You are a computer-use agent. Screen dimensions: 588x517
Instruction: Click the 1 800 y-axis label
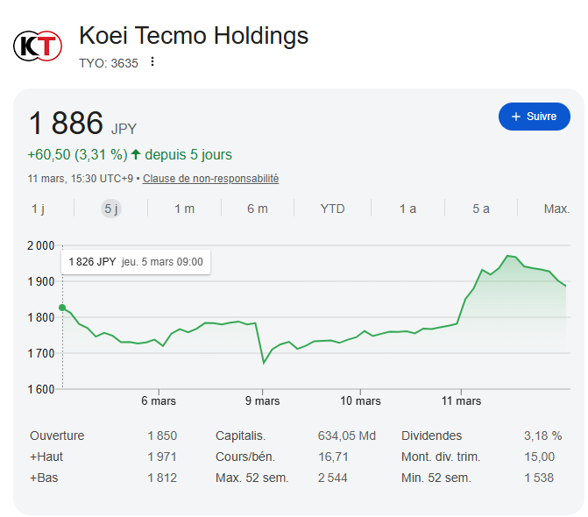click(x=41, y=317)
